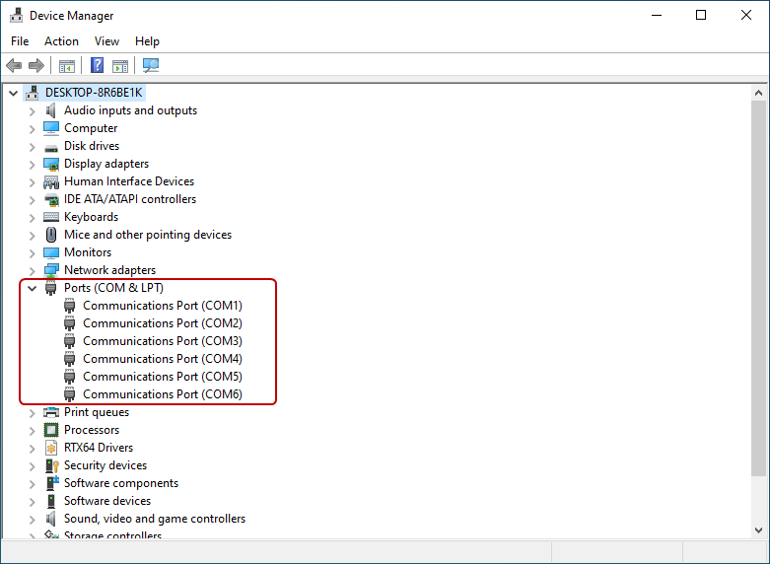Click the Show/Hide Console Tree toolbar icon

click(67, 65)
